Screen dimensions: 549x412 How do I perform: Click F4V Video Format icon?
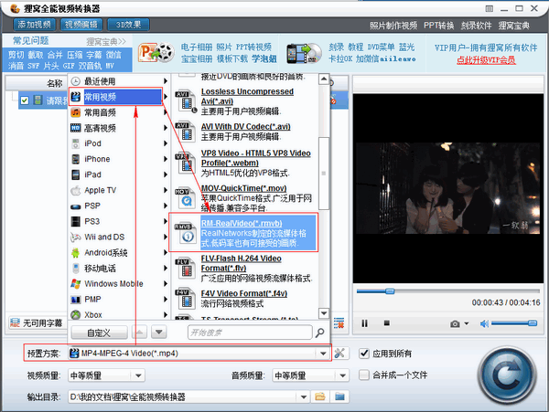[x=185, y=299]
